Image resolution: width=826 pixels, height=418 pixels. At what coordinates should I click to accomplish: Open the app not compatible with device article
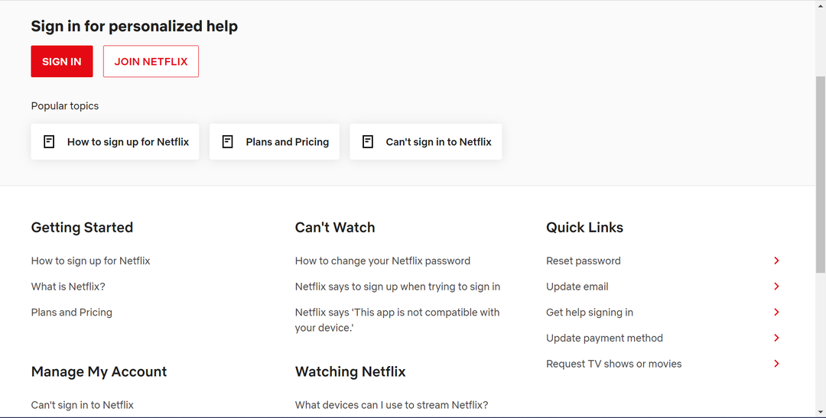[x=397, y=320]
